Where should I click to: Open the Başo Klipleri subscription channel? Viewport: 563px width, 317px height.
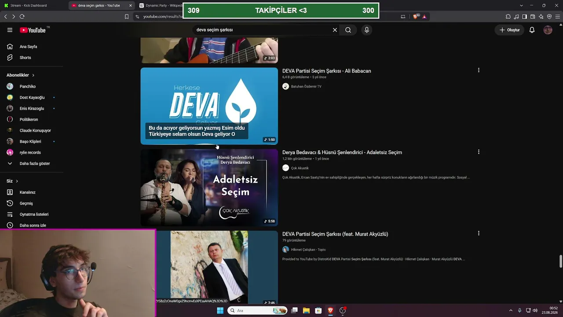[x=31, y=141]
